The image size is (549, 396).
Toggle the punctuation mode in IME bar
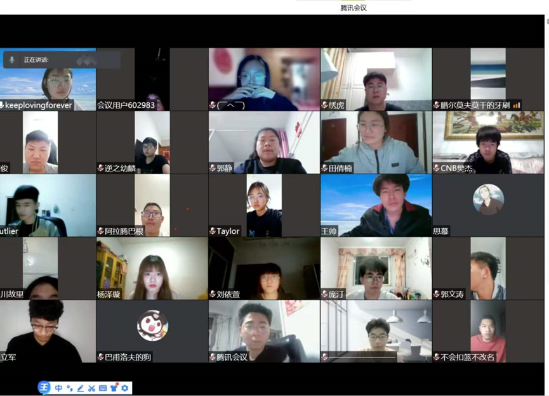(x=70, y=388)
